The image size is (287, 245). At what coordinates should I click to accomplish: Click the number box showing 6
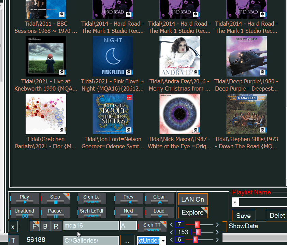coord(180,240)
